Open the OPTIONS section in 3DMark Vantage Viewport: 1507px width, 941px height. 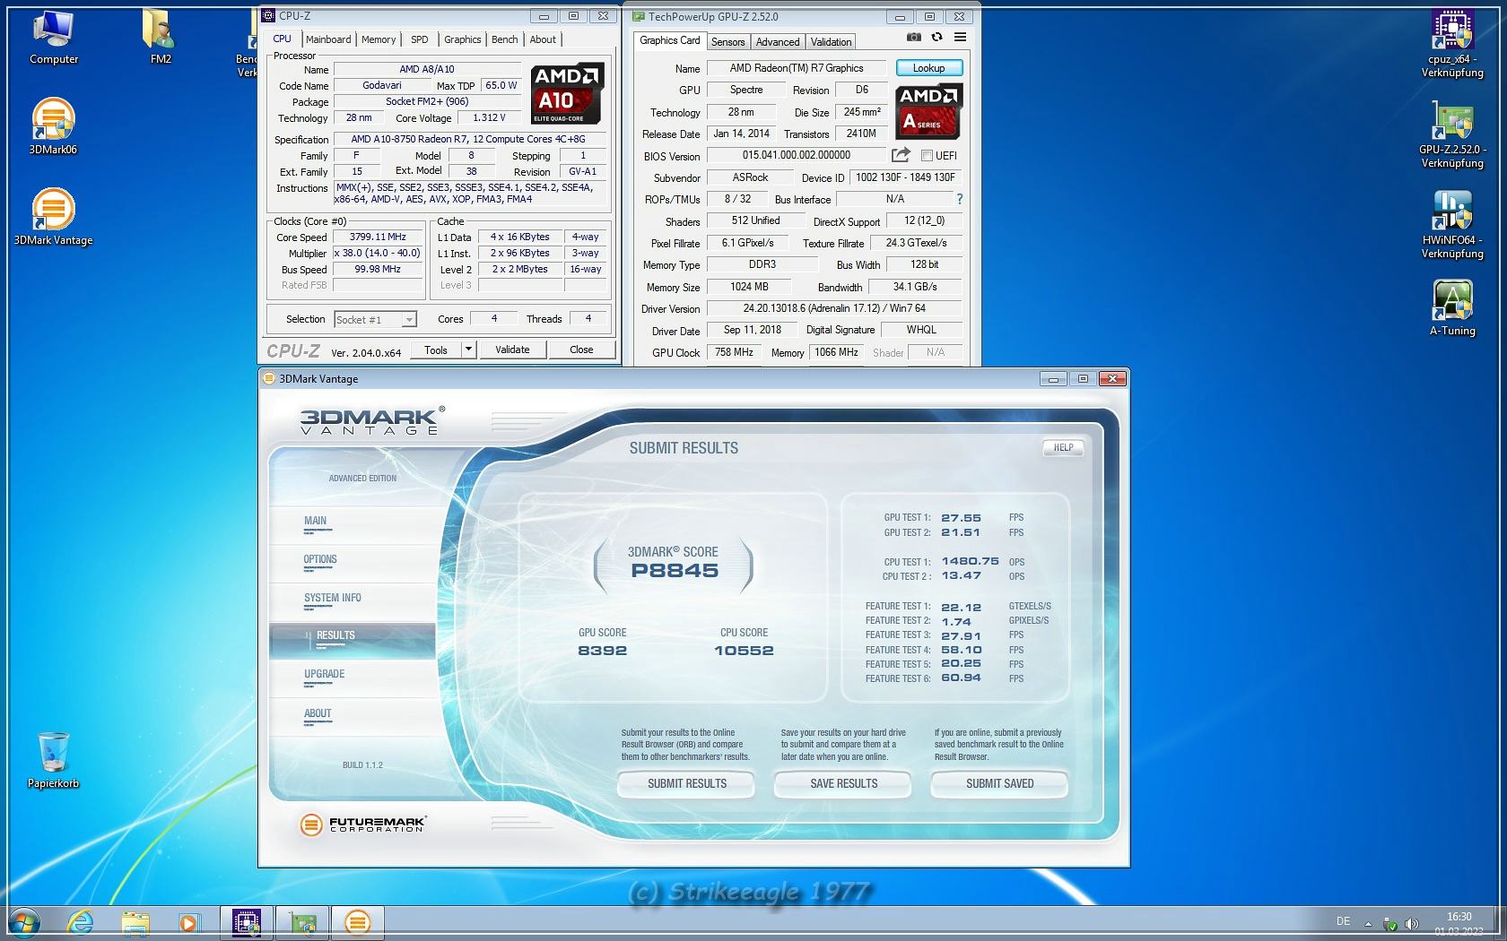click(x=353, y=563)
